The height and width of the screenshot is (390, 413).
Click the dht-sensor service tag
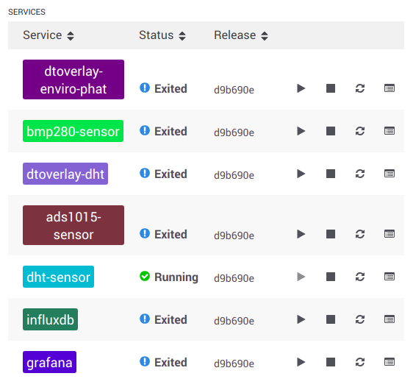tap(58, 277)
